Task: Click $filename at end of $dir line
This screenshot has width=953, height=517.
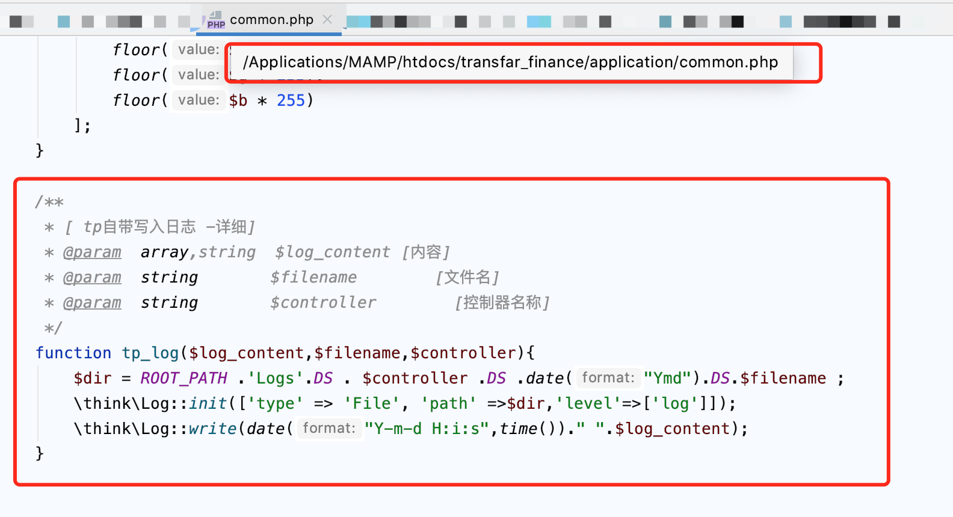Action: 783,378
